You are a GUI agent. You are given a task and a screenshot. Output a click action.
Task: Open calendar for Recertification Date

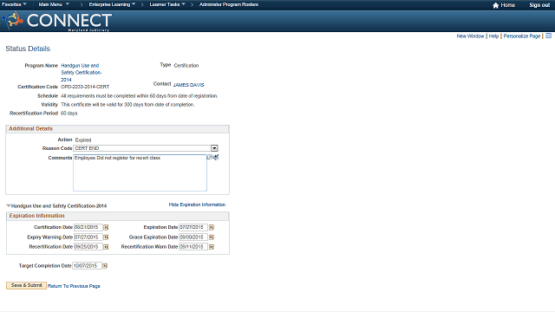pos(106,247)
